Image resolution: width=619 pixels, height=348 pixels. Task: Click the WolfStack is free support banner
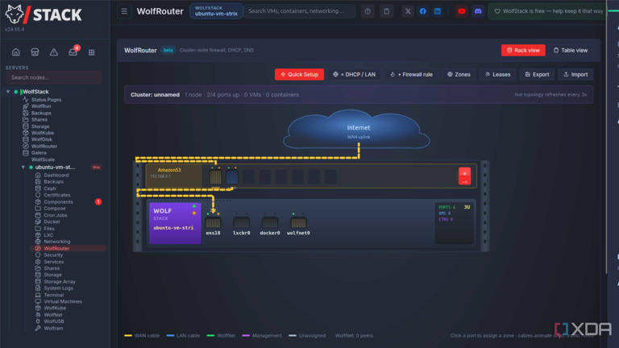(x=549, y=11)
